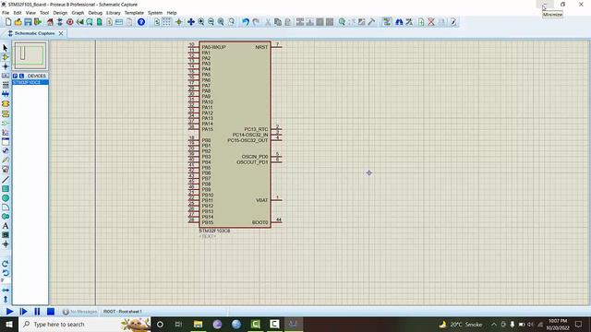Click the STM32F103C8 chip on the schematic
The image size is (591, 332).
pos(235,135)
